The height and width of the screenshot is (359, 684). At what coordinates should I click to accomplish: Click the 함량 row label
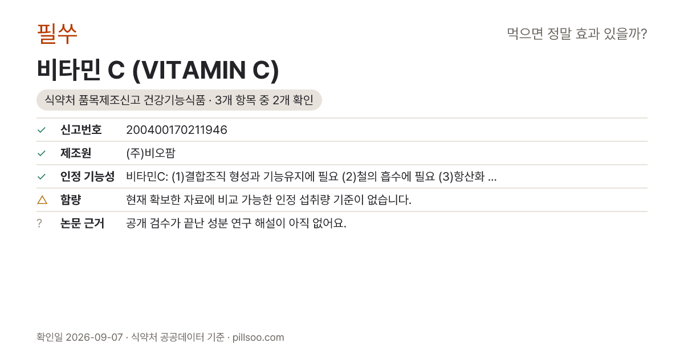click(71, 200)
